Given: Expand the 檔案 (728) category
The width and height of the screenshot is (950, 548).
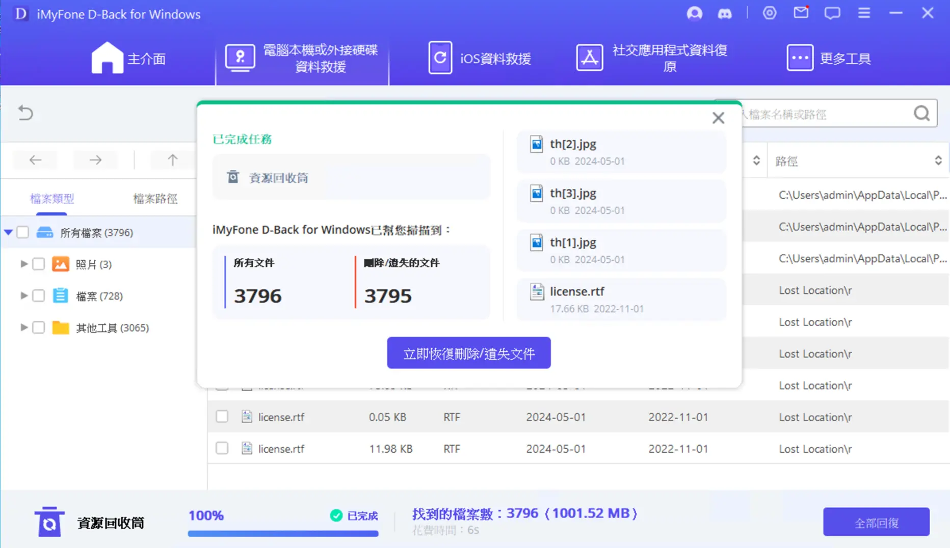Looking at the screenshot, I should tap(23, 295).
